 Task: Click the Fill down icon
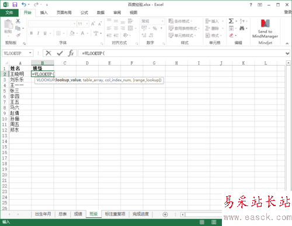(x=231, y=28)
